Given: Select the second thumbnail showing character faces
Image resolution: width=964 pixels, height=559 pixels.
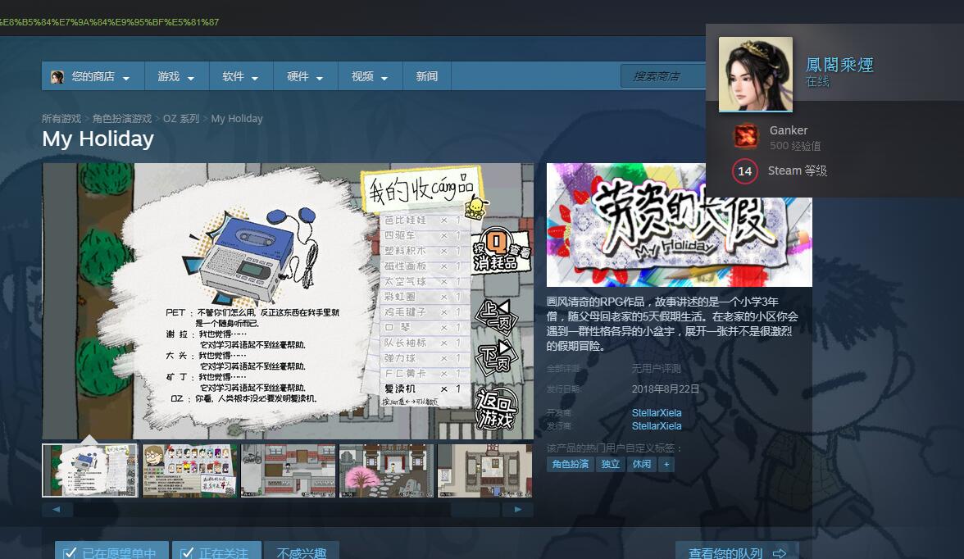Looking at the screenshot, I should click(189, 470).
